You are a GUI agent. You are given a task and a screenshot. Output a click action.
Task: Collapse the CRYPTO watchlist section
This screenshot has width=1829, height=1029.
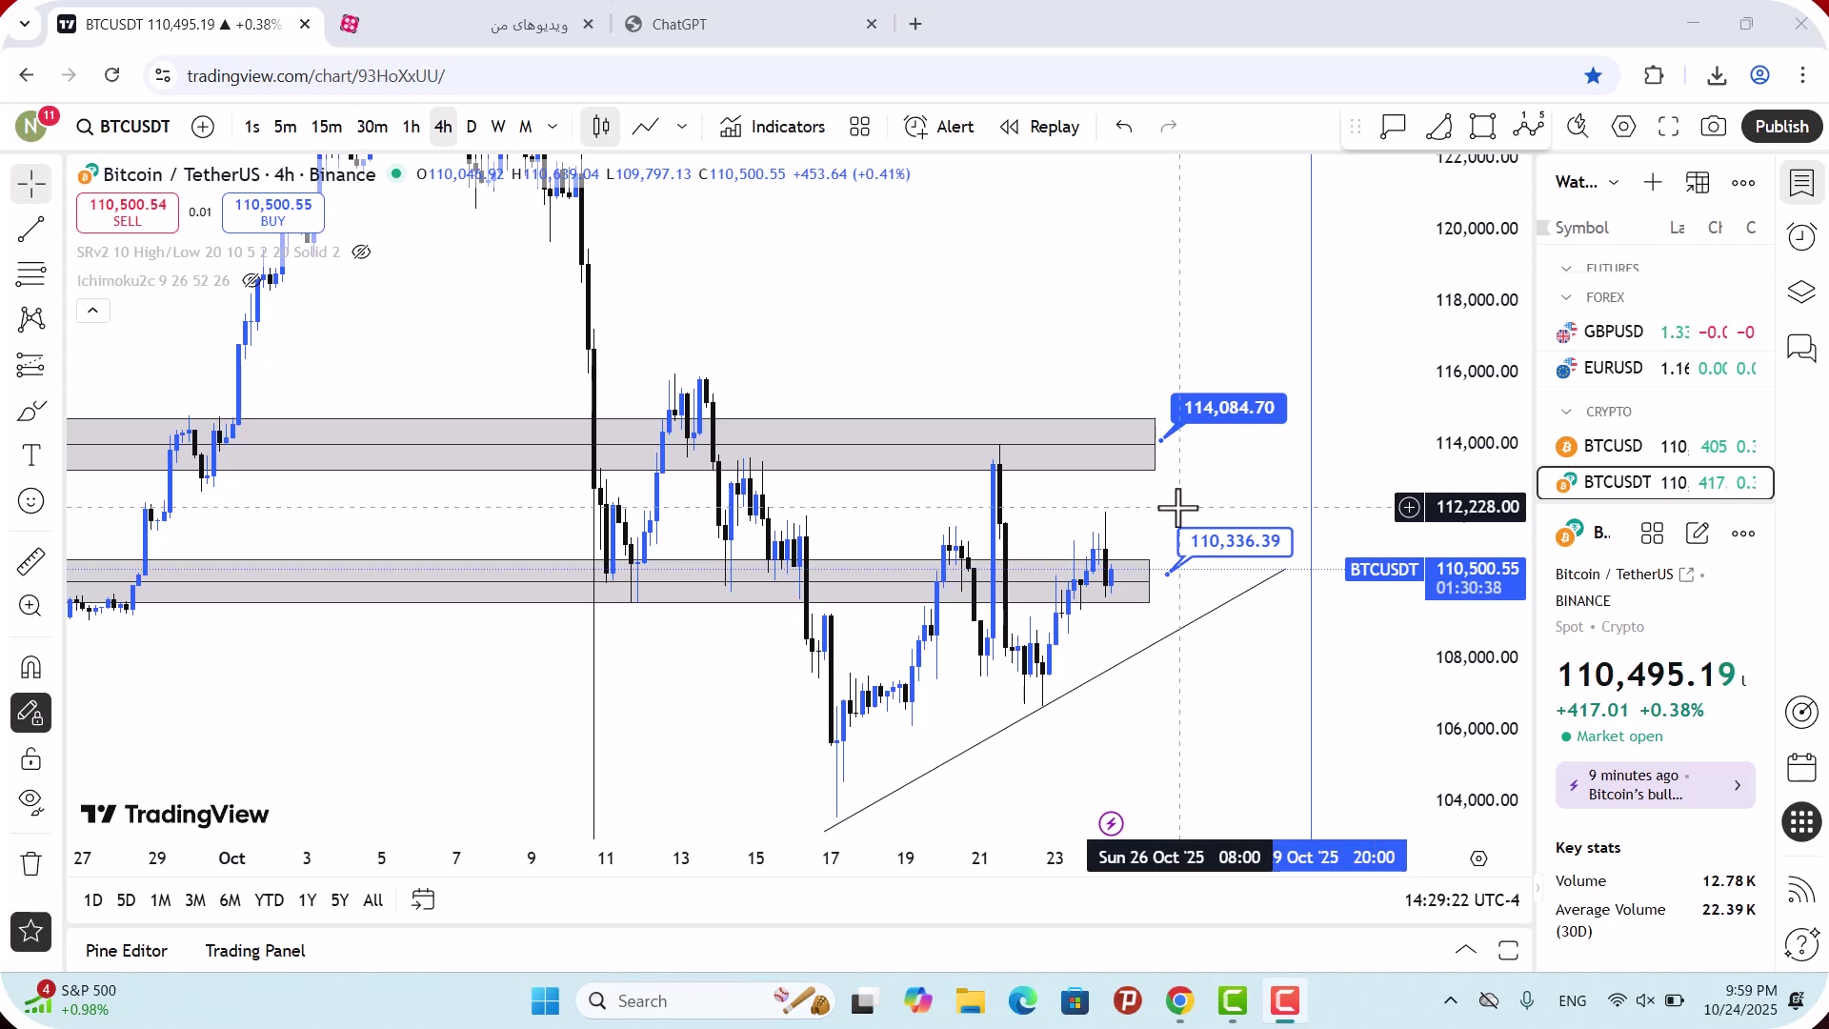pos(1567,413)
